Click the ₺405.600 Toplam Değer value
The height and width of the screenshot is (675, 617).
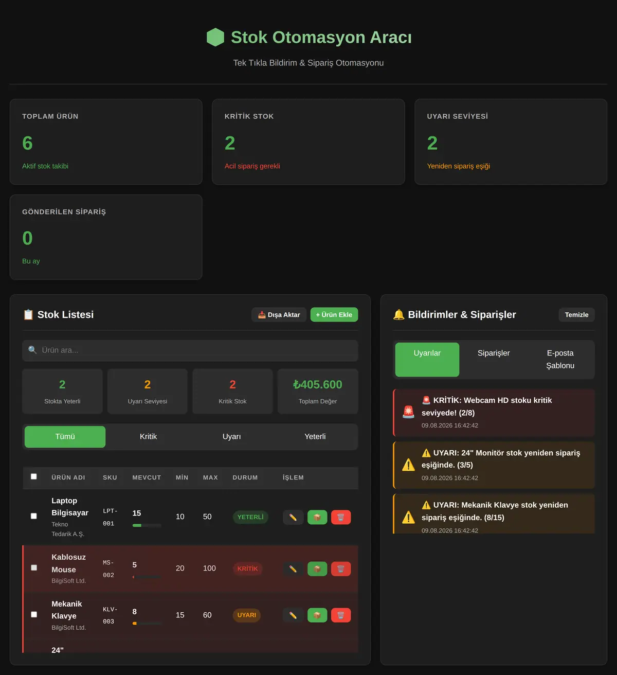point(318,385)
